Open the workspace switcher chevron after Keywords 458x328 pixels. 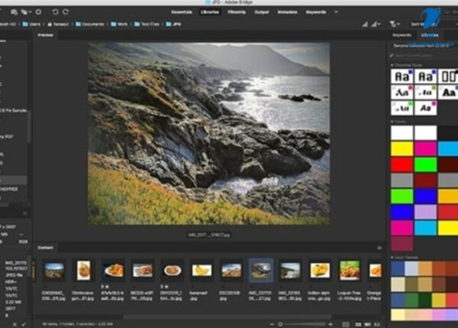[336, 12]
